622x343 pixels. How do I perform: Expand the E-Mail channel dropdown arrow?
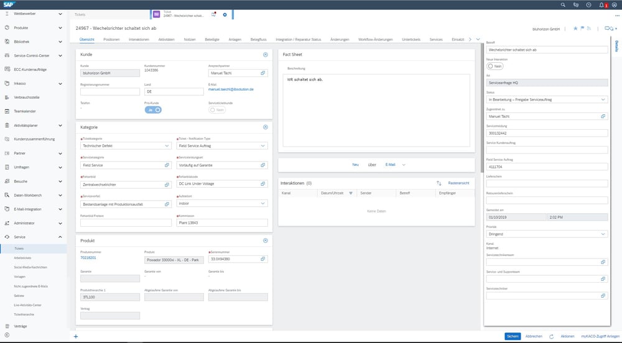click(x=404, y=165)
